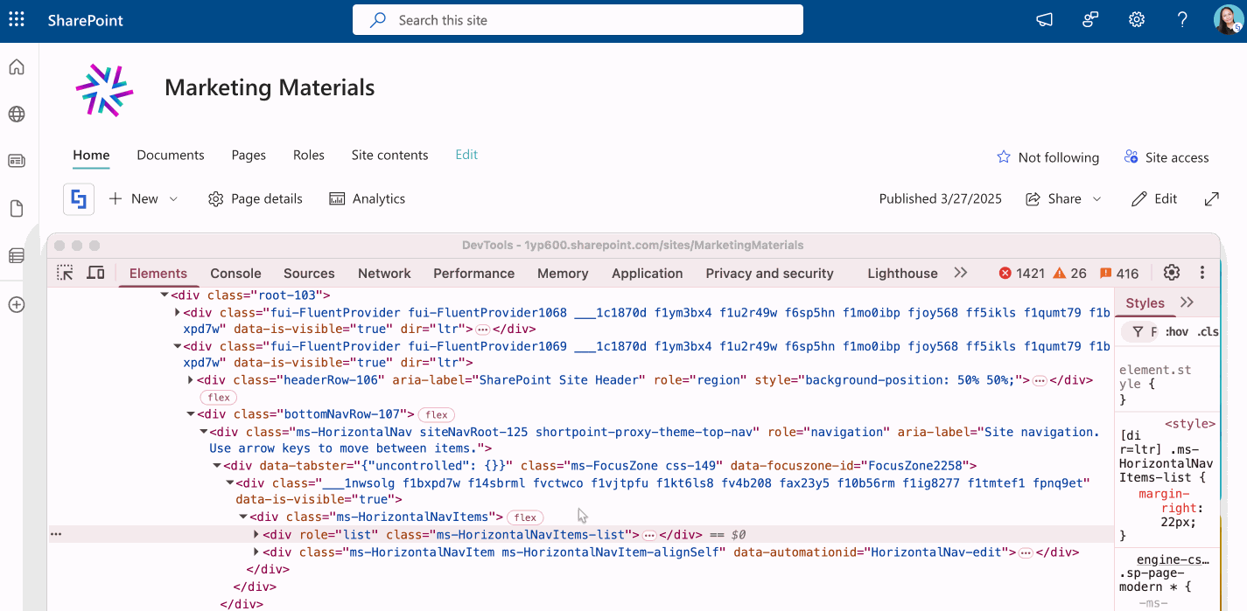Open Privacy and security tab
This screenshot has height=611, width=1247.
[x=769, y=274]
